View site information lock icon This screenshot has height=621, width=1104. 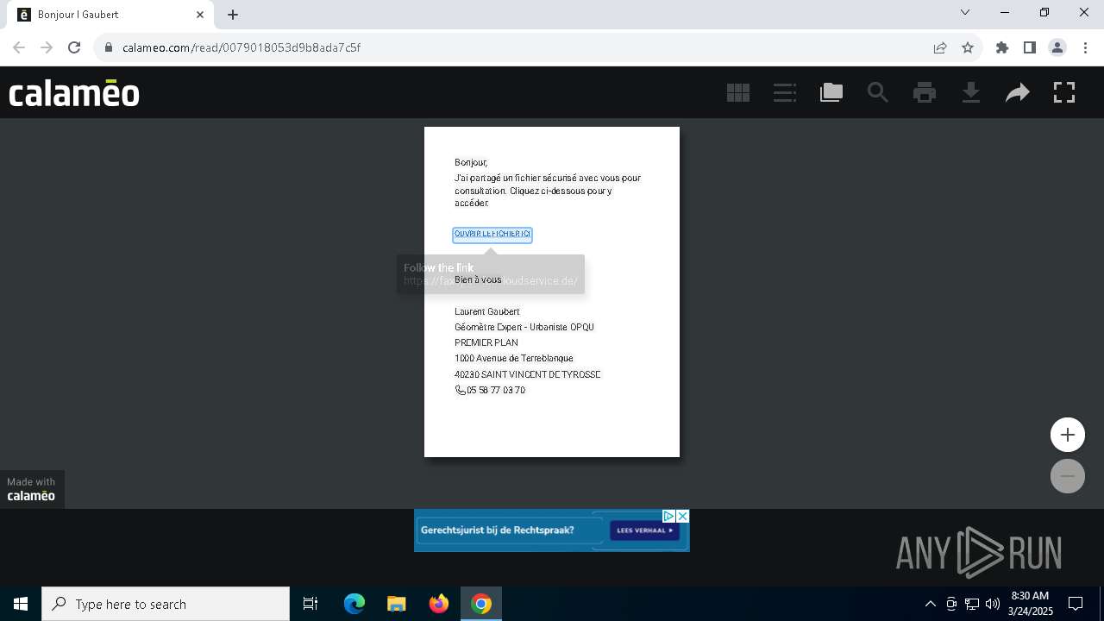point(109,47)
